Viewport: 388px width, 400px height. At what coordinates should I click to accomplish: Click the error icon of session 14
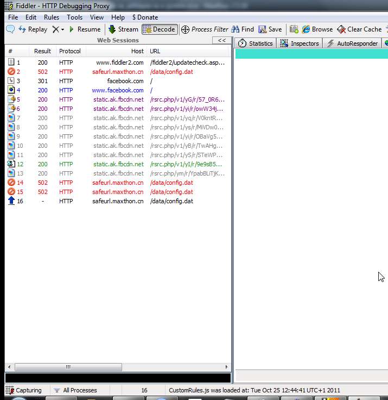[x=11, y=183]
